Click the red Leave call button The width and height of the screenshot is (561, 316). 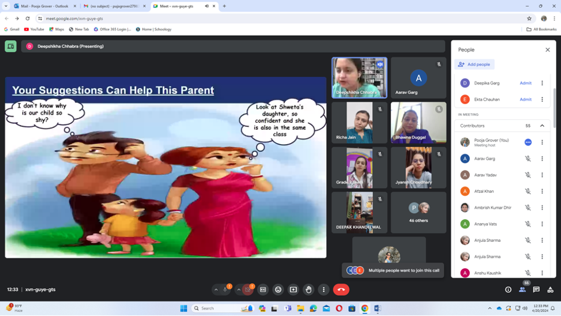pyautogui.click(x=341, y=290)
